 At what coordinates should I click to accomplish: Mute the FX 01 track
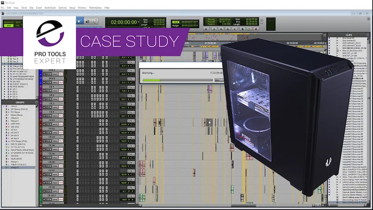(x=50, y=124)
